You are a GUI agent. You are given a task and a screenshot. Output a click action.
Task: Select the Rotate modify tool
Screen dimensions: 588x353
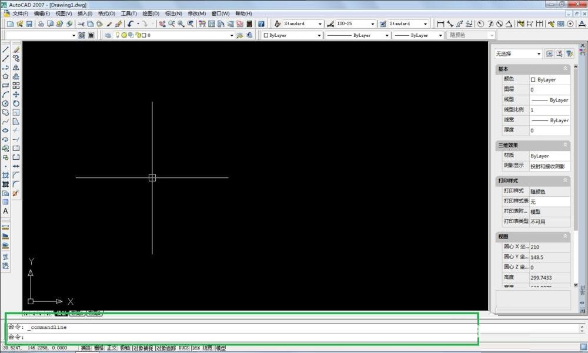click(x=16, y=103)
